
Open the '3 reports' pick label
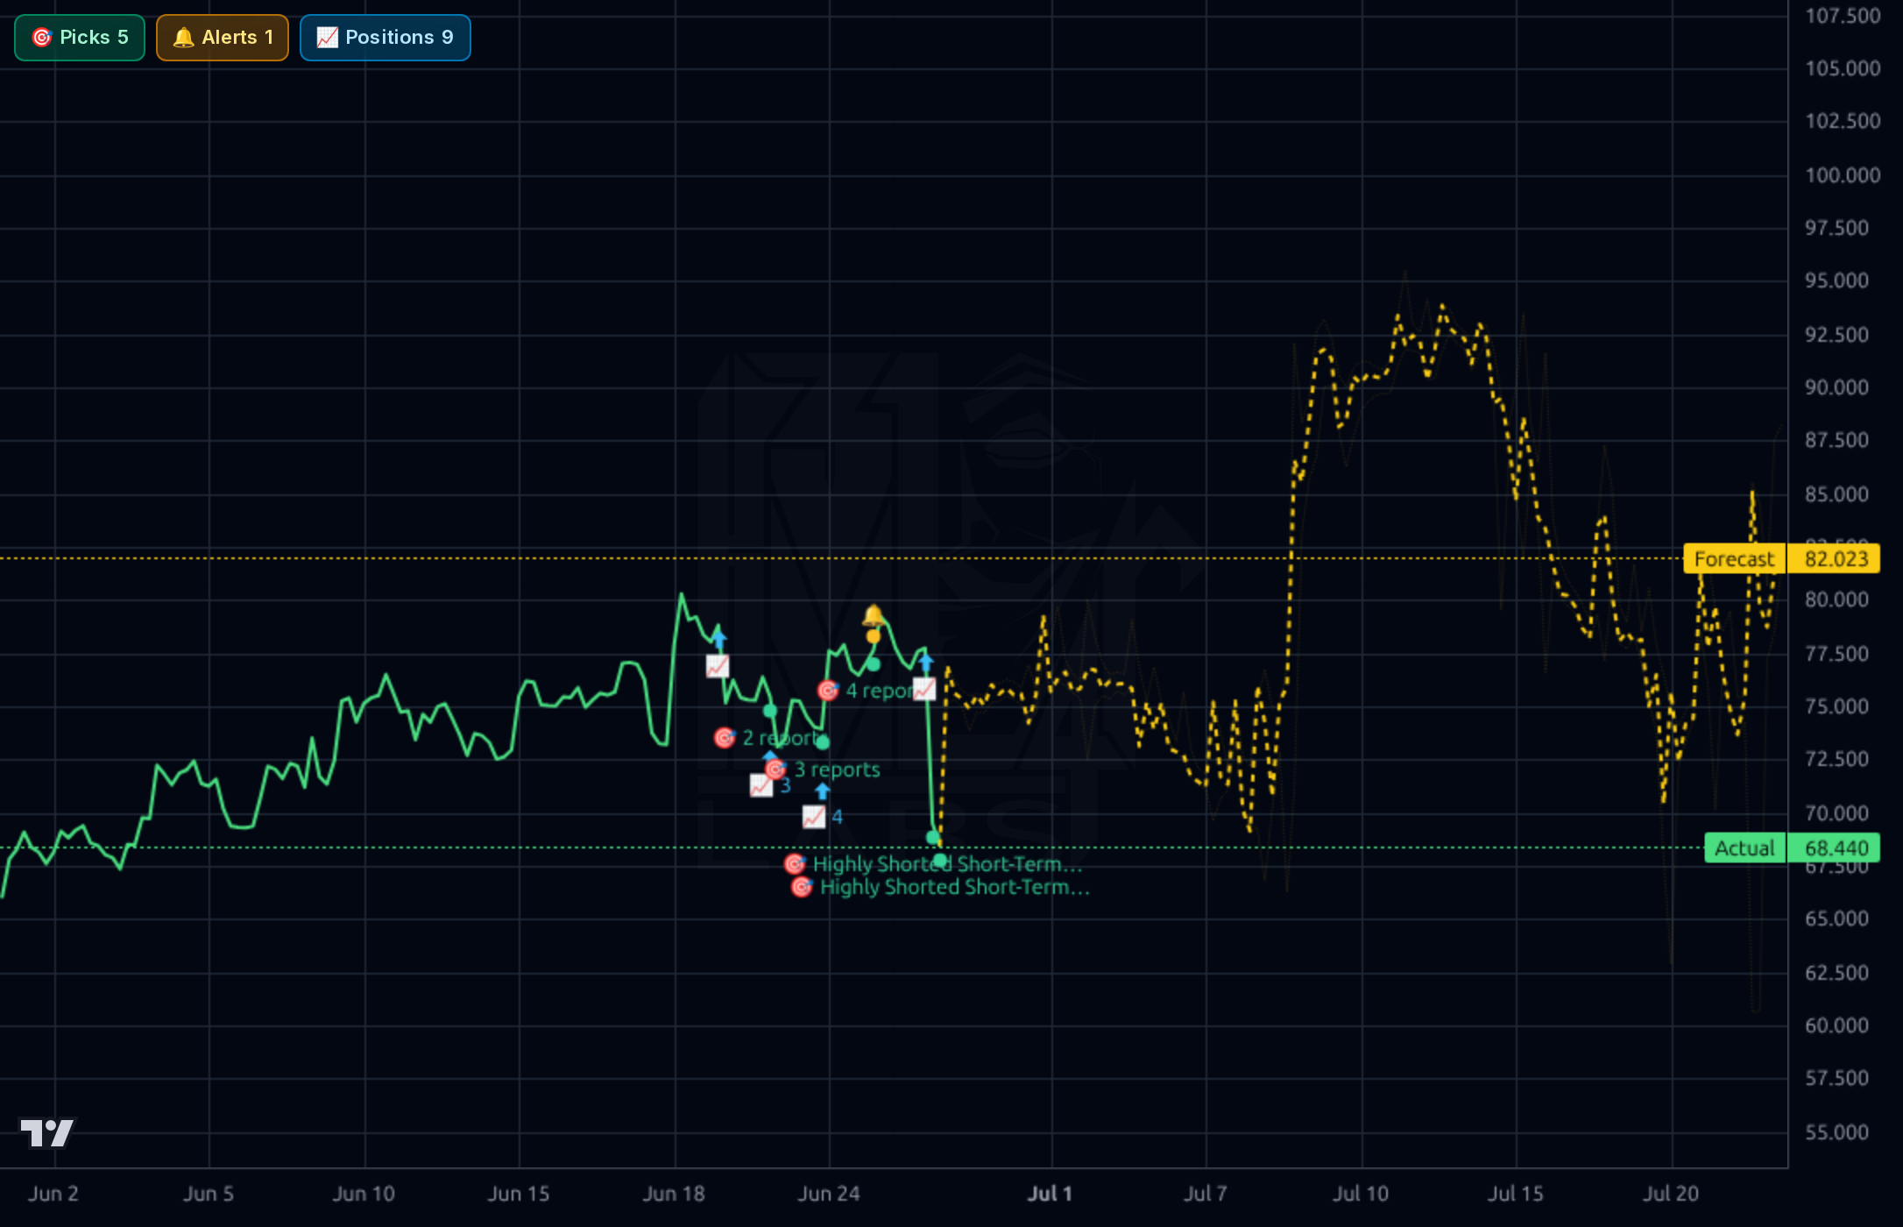point(837,770)
